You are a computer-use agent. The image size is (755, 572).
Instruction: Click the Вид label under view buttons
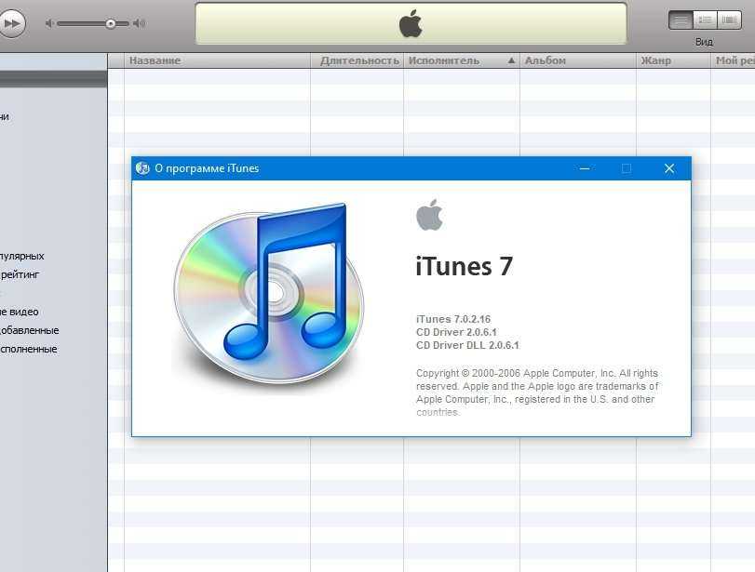(x=704, y=43)
